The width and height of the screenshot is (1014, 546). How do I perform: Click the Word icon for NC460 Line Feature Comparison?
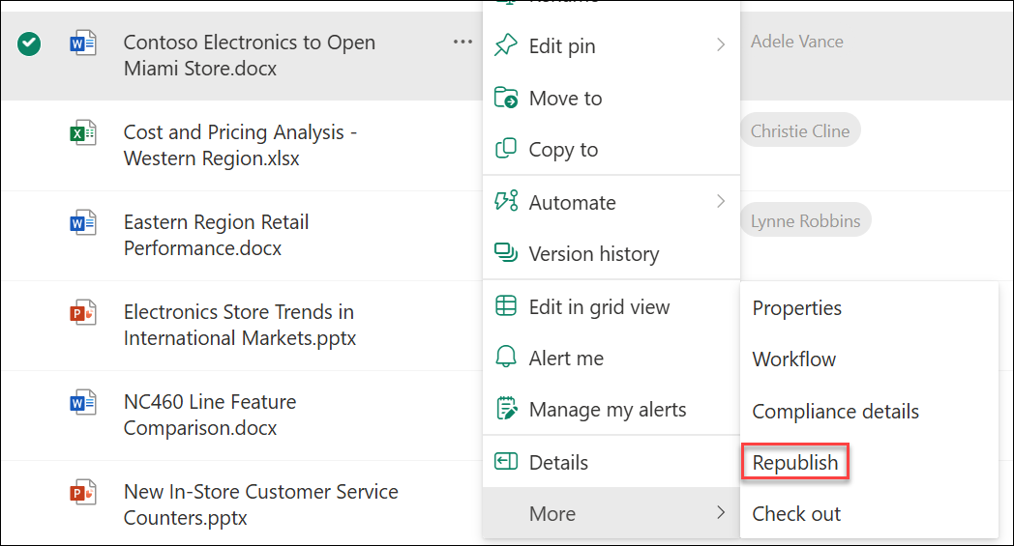[x=82, y=403]
